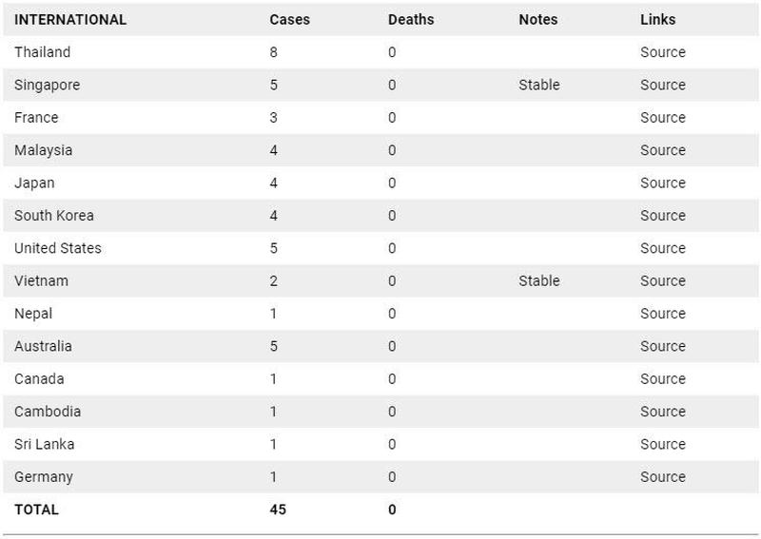
Task: Click the INTERNATIONAL column header
Action: pyautogui.click(x=70, y=19)
